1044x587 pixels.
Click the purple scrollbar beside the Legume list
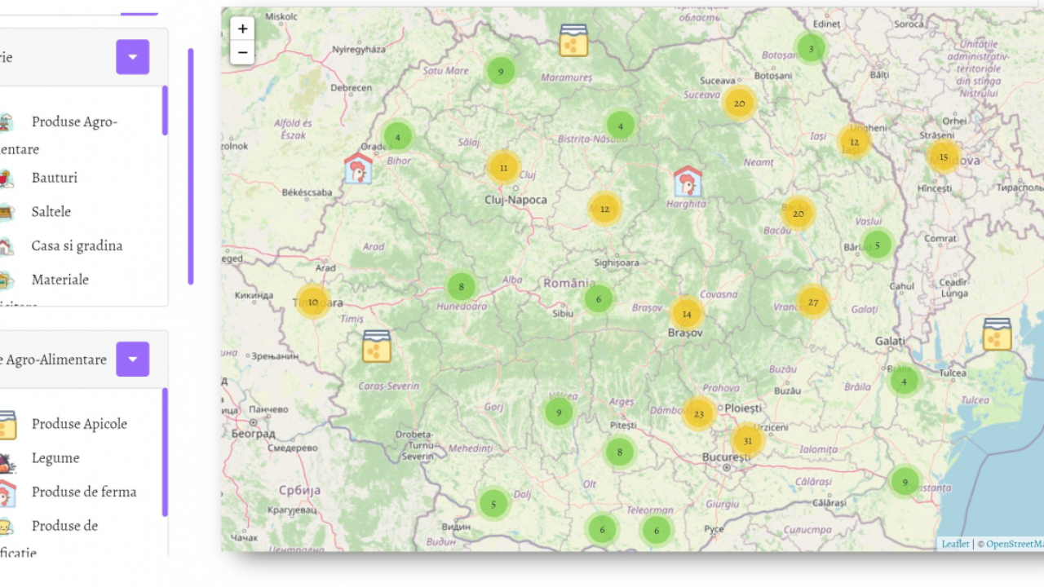(165, 452)
